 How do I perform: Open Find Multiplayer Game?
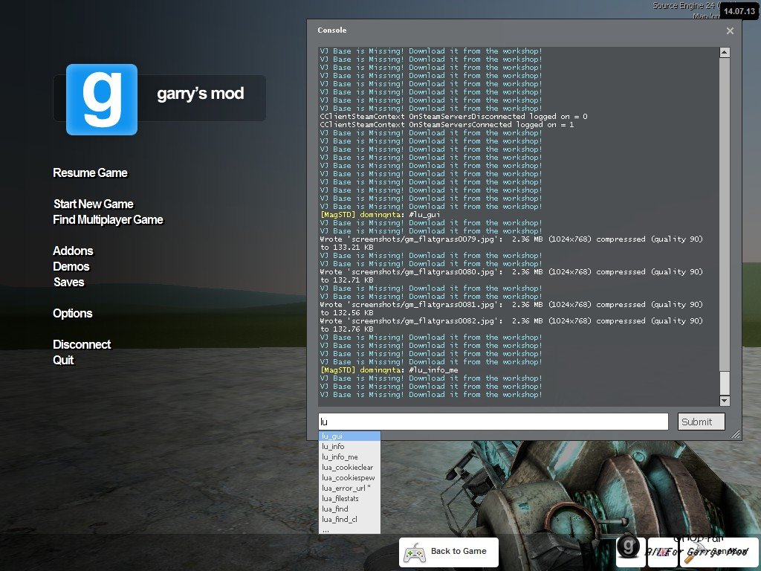point(109,219)
